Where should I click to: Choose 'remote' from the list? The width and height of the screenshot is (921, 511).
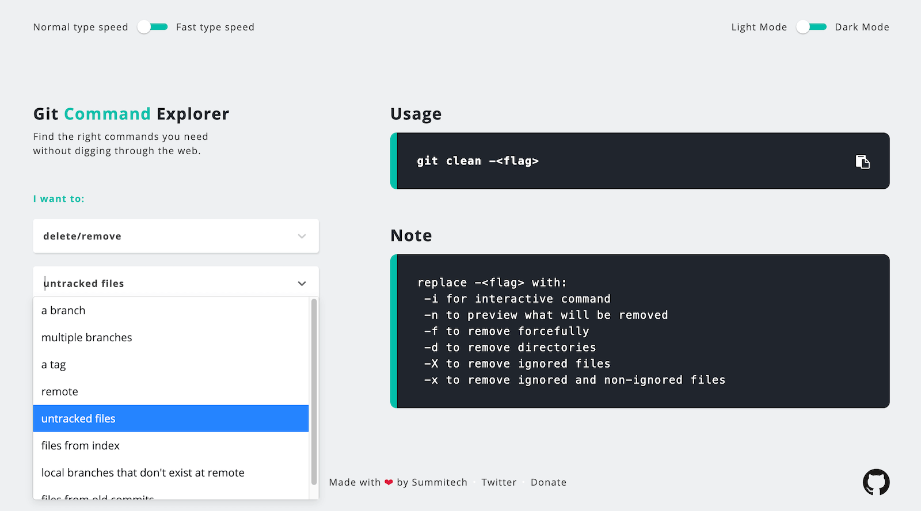point(171,391)
